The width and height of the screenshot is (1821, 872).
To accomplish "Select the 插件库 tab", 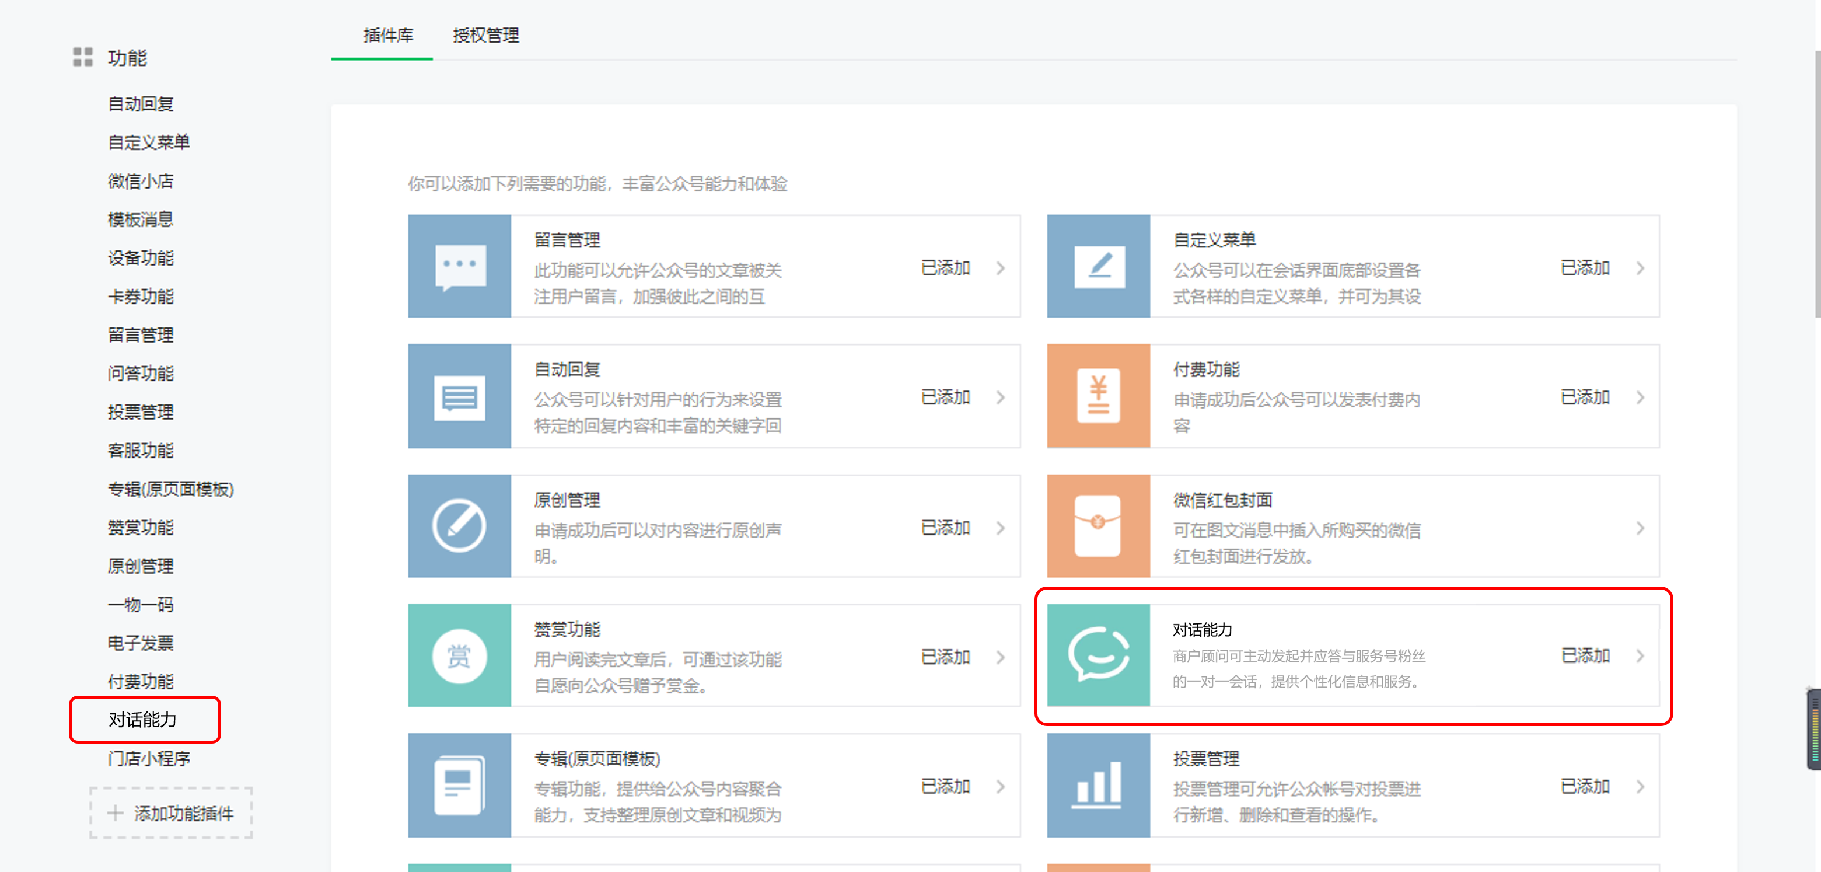I will click(388, 36).
